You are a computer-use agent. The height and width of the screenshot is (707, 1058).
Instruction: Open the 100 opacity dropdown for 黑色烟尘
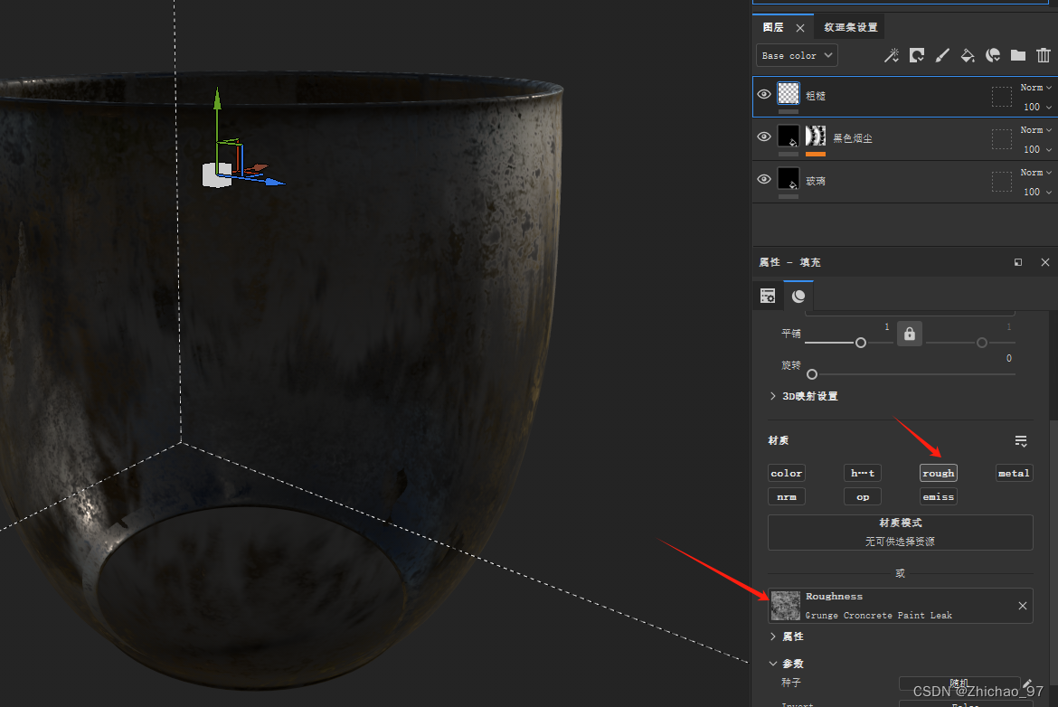click(x=1037, y=150)
